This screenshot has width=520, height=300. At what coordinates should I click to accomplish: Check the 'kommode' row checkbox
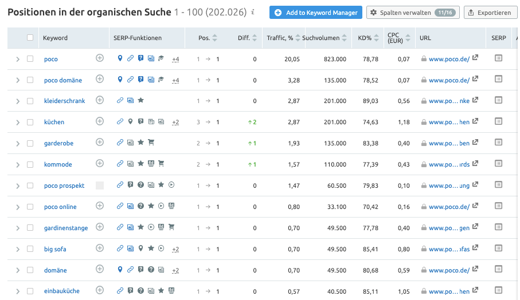[x=30, y=164]
